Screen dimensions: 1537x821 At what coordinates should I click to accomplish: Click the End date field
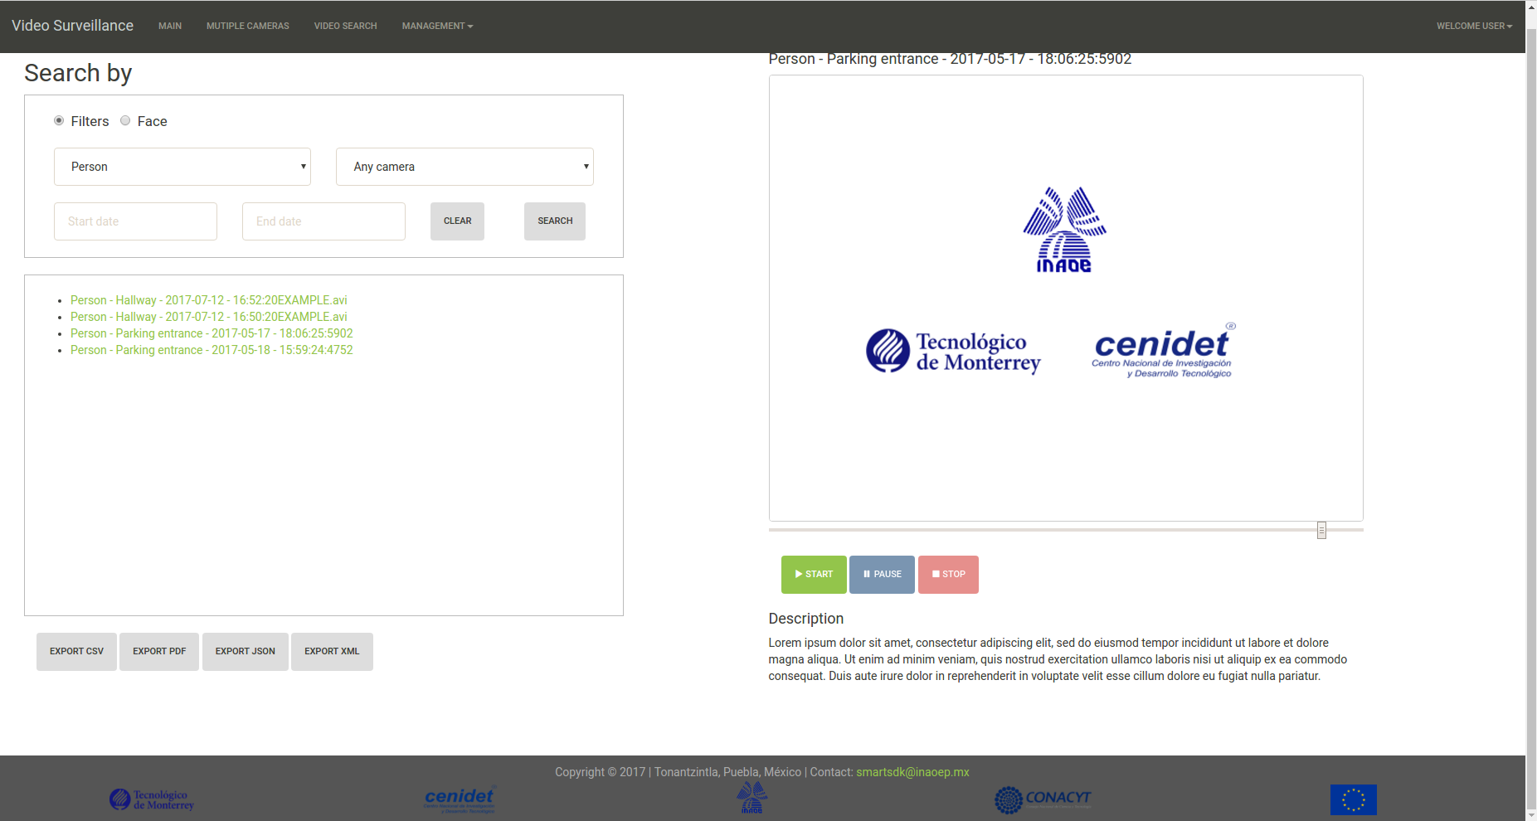point(323,221)
